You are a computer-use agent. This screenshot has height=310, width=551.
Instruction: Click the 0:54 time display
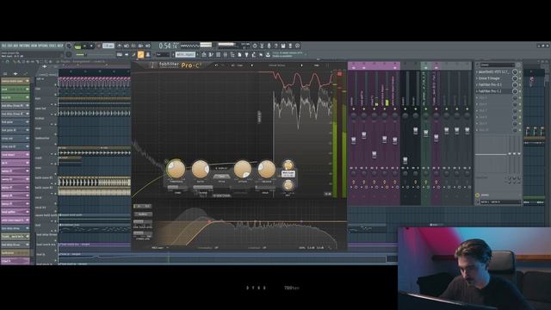[169, 46]
